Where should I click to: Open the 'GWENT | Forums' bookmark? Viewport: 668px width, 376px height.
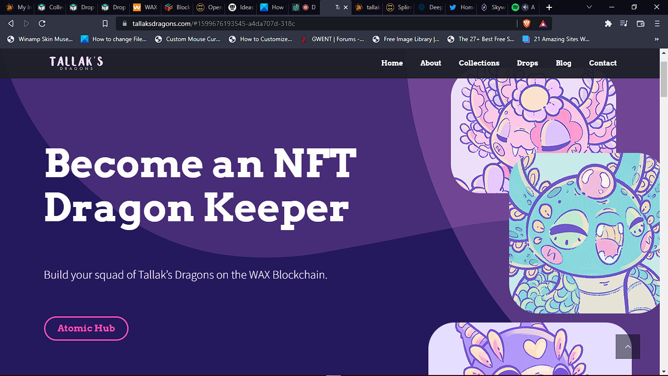pos(333,39)
